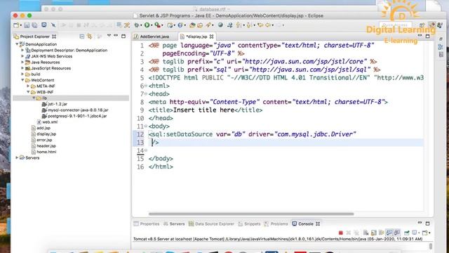Collapse the WEB-INF folder
This screenshot has height=253, width=449.
click(28, 92)
